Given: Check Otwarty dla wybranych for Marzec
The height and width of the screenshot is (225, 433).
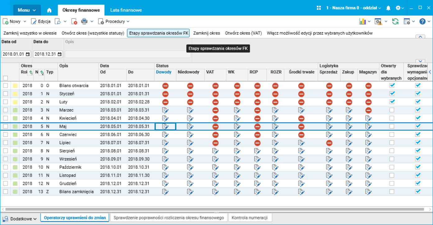Looking at the screenshot, I should click(392, 110).
